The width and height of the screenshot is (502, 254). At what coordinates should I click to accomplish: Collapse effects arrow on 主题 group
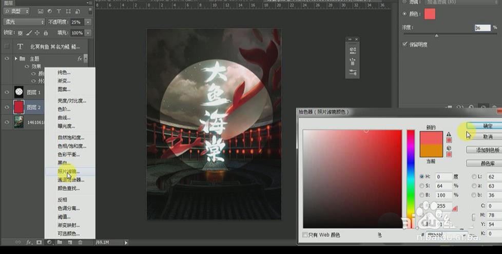pyautogui.click(x=86, y=58)
